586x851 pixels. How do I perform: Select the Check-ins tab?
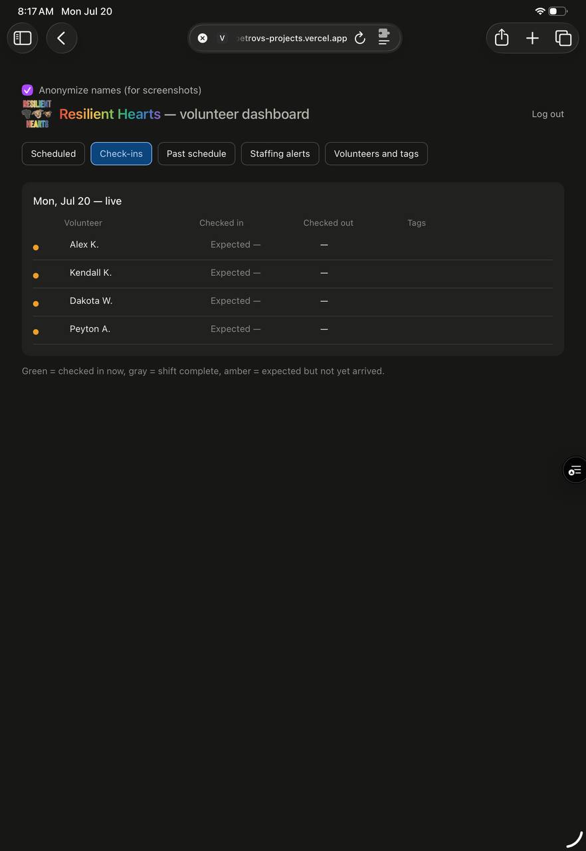point(121,154)
